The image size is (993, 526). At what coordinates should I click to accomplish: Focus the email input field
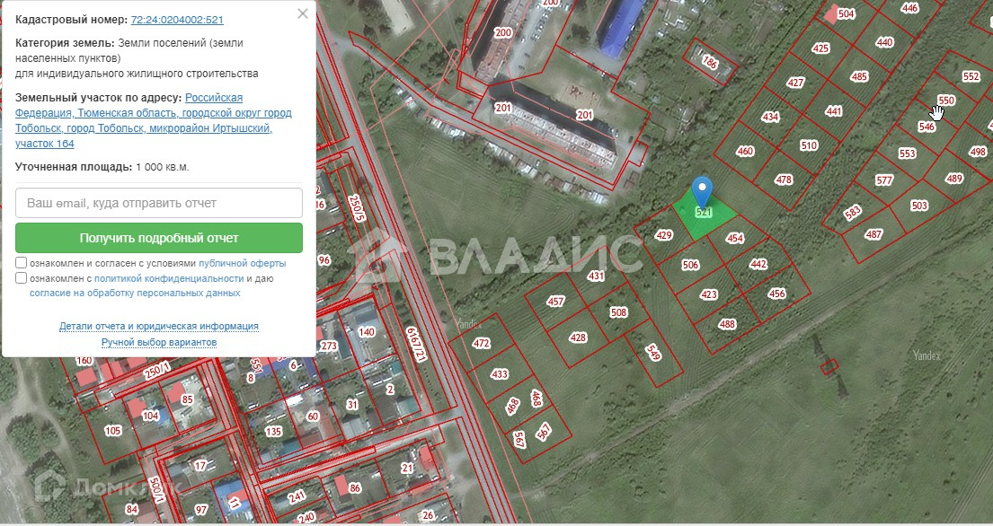159,203
